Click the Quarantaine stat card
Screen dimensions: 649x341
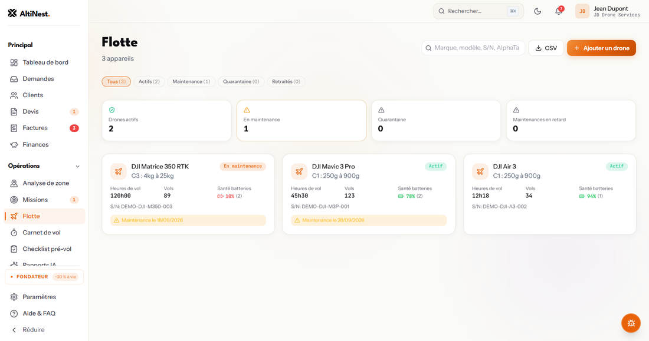click(x=436, y=121)
